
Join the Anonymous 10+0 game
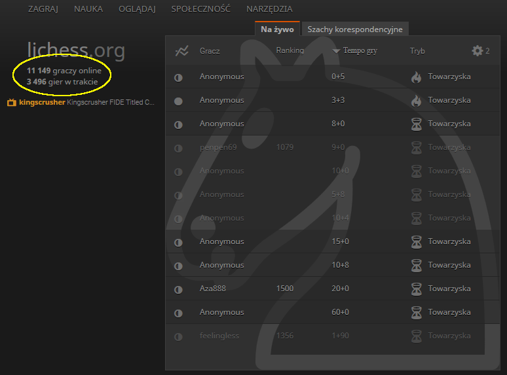click(x=332, y=171)
